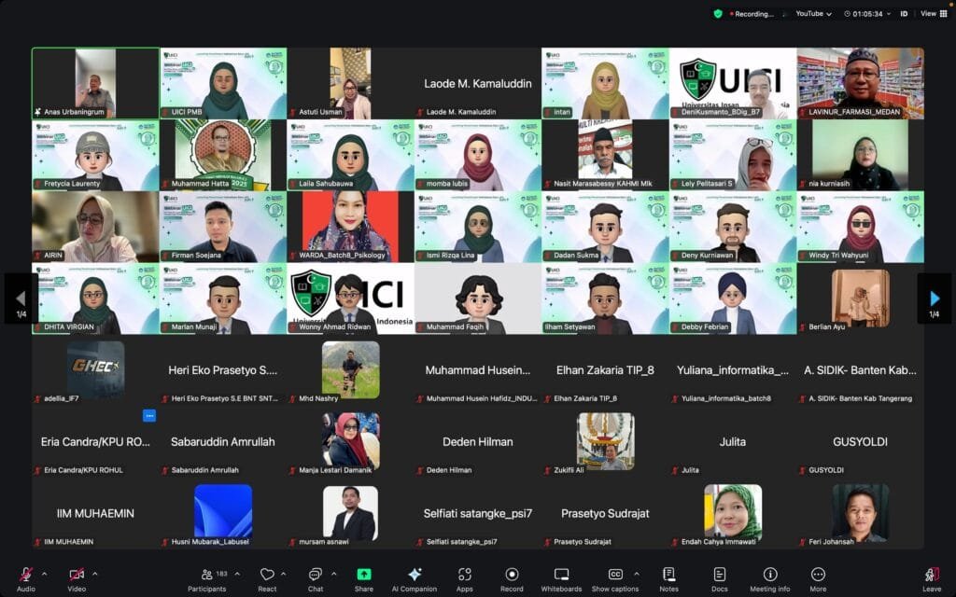
Task: Show Meeting info
Action: click(x=769, y=578)
